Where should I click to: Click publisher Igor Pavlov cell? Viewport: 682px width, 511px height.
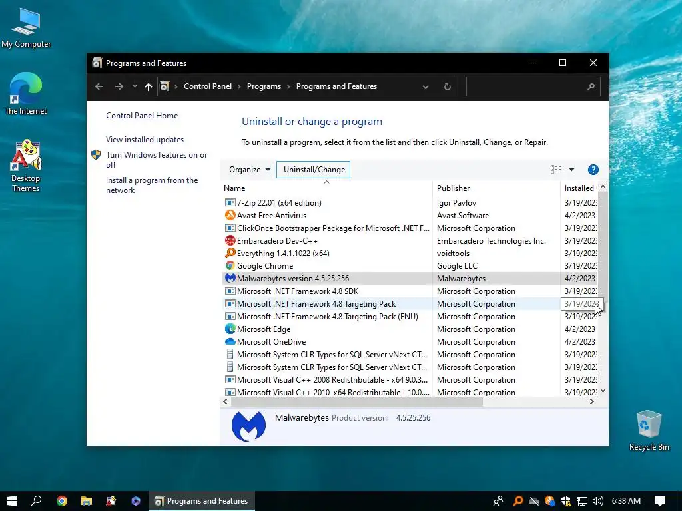pyautogui.click(x=456, y=202)
